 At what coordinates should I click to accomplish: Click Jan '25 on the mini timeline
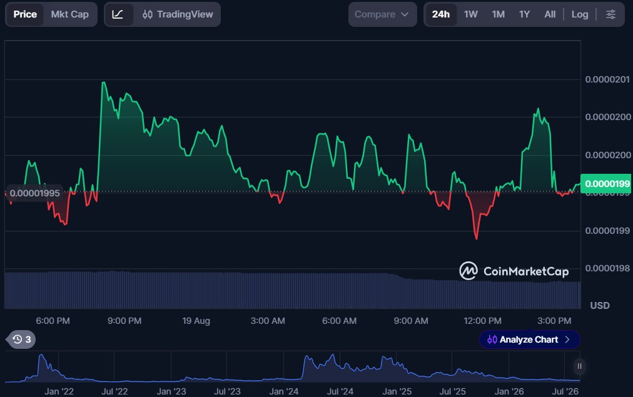(397, 391)
